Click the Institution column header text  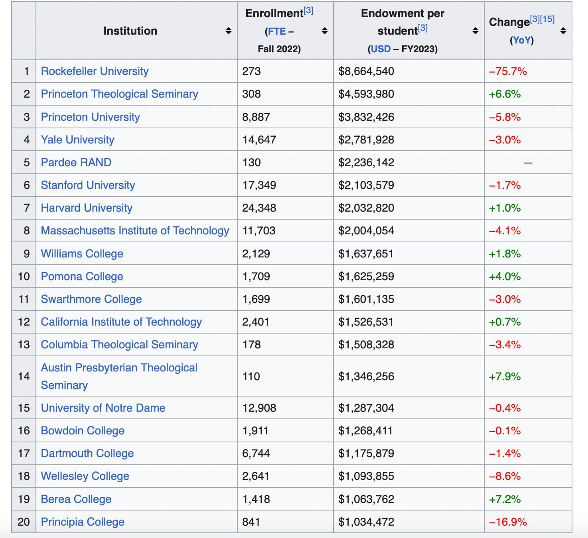(130, 31)
